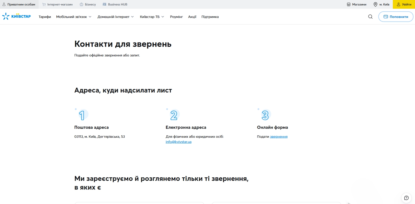Open the Підтримка menu item
This screenshot has width=415, height=204.
[x=210, y=17]
